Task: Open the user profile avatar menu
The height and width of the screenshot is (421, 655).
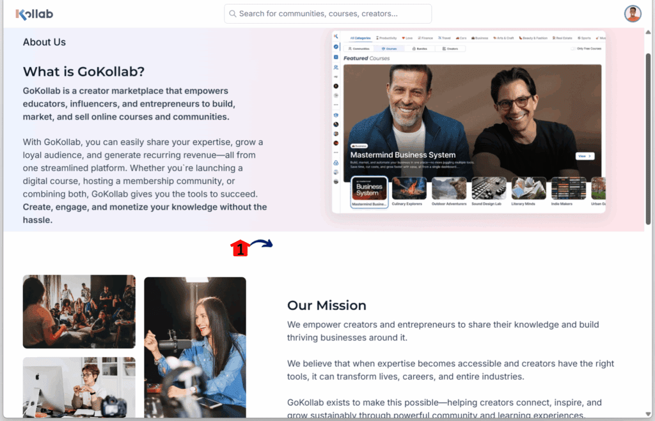Action: pyautogui.click(x=633, y=14)
